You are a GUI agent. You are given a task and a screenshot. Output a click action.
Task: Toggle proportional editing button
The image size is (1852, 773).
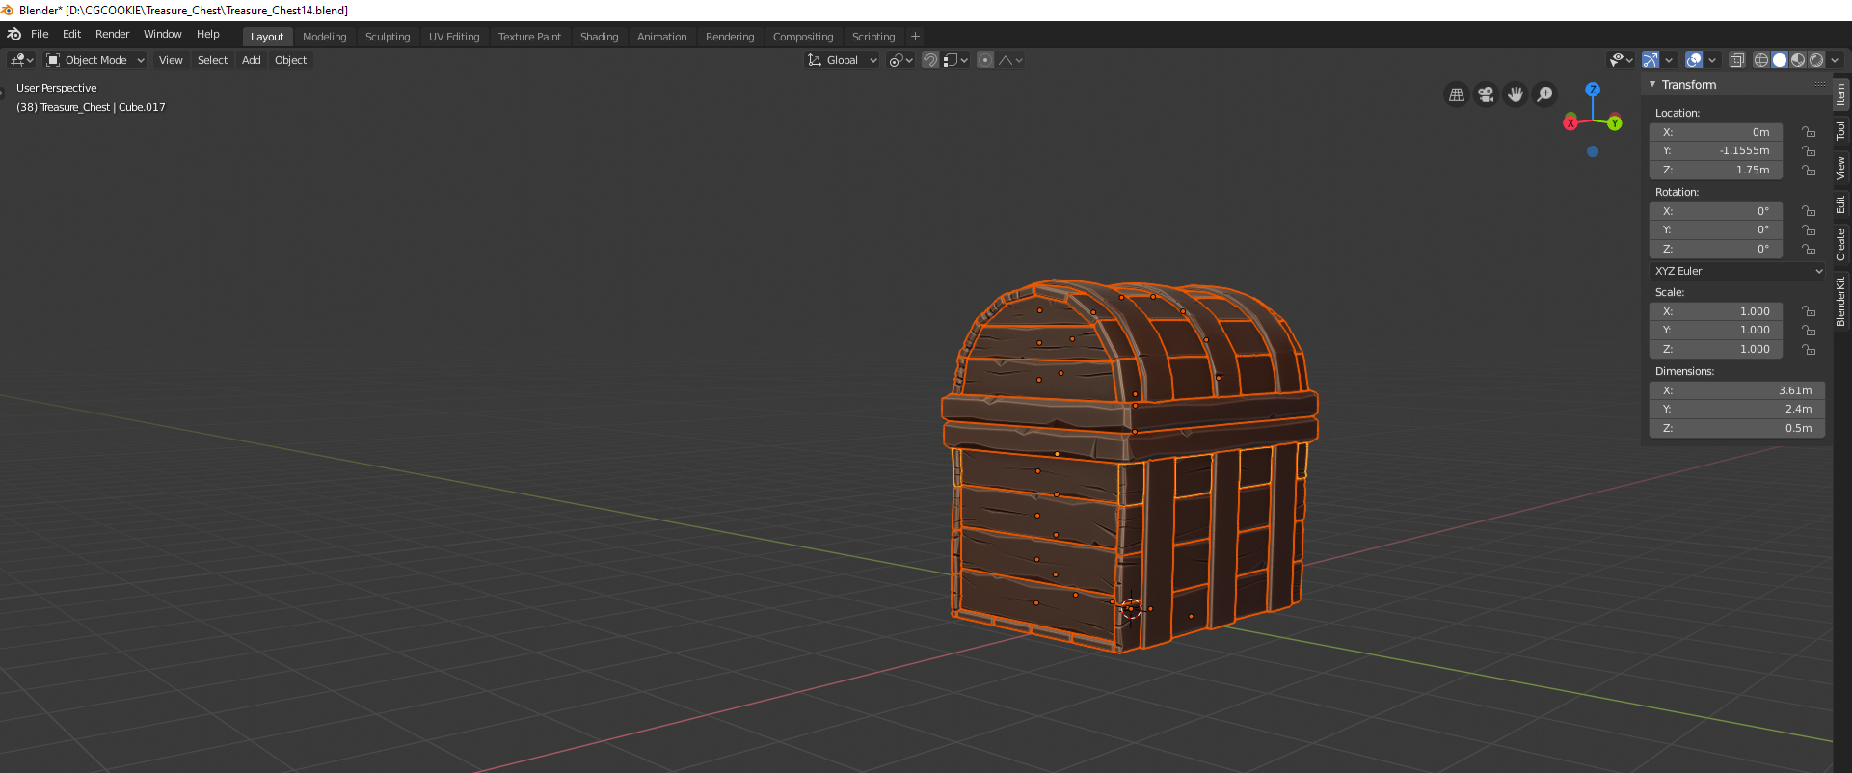[984, 60]
